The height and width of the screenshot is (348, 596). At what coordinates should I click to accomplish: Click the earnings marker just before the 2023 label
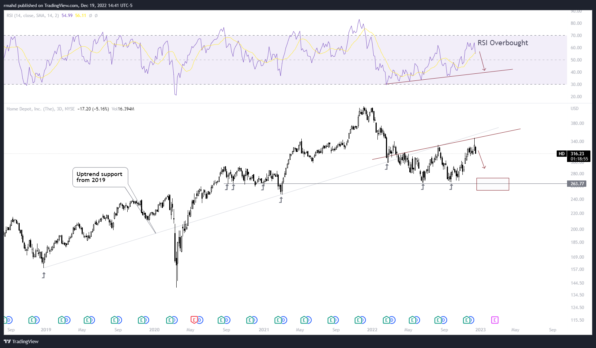(466, 320)
